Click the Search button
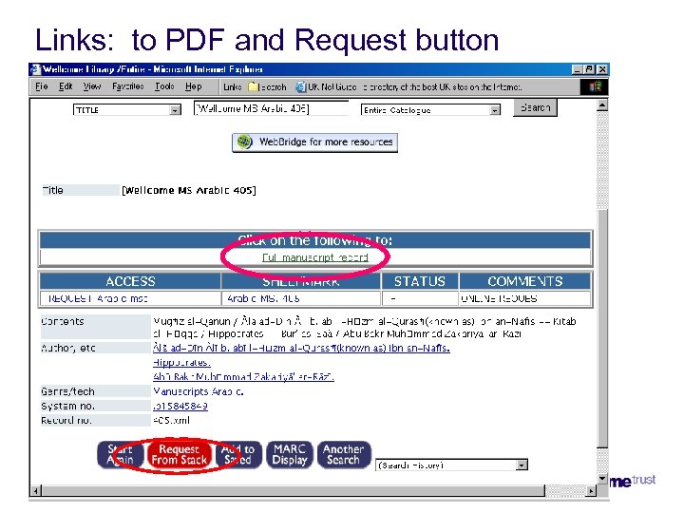The height and width of the screenshot is (513, 684). pos(535,107)
